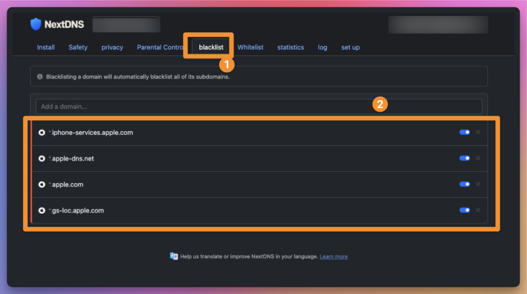The height and width of the screenshot is (294, 527).
Task: Select the blacklist tab
Action: pos(211,47)
